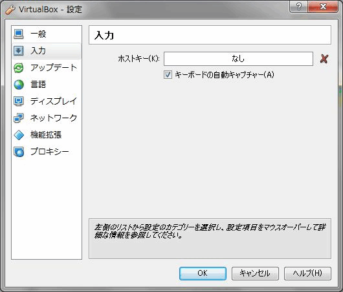
Task: Click the globe icon next to 言語
Action: point(19,85)
